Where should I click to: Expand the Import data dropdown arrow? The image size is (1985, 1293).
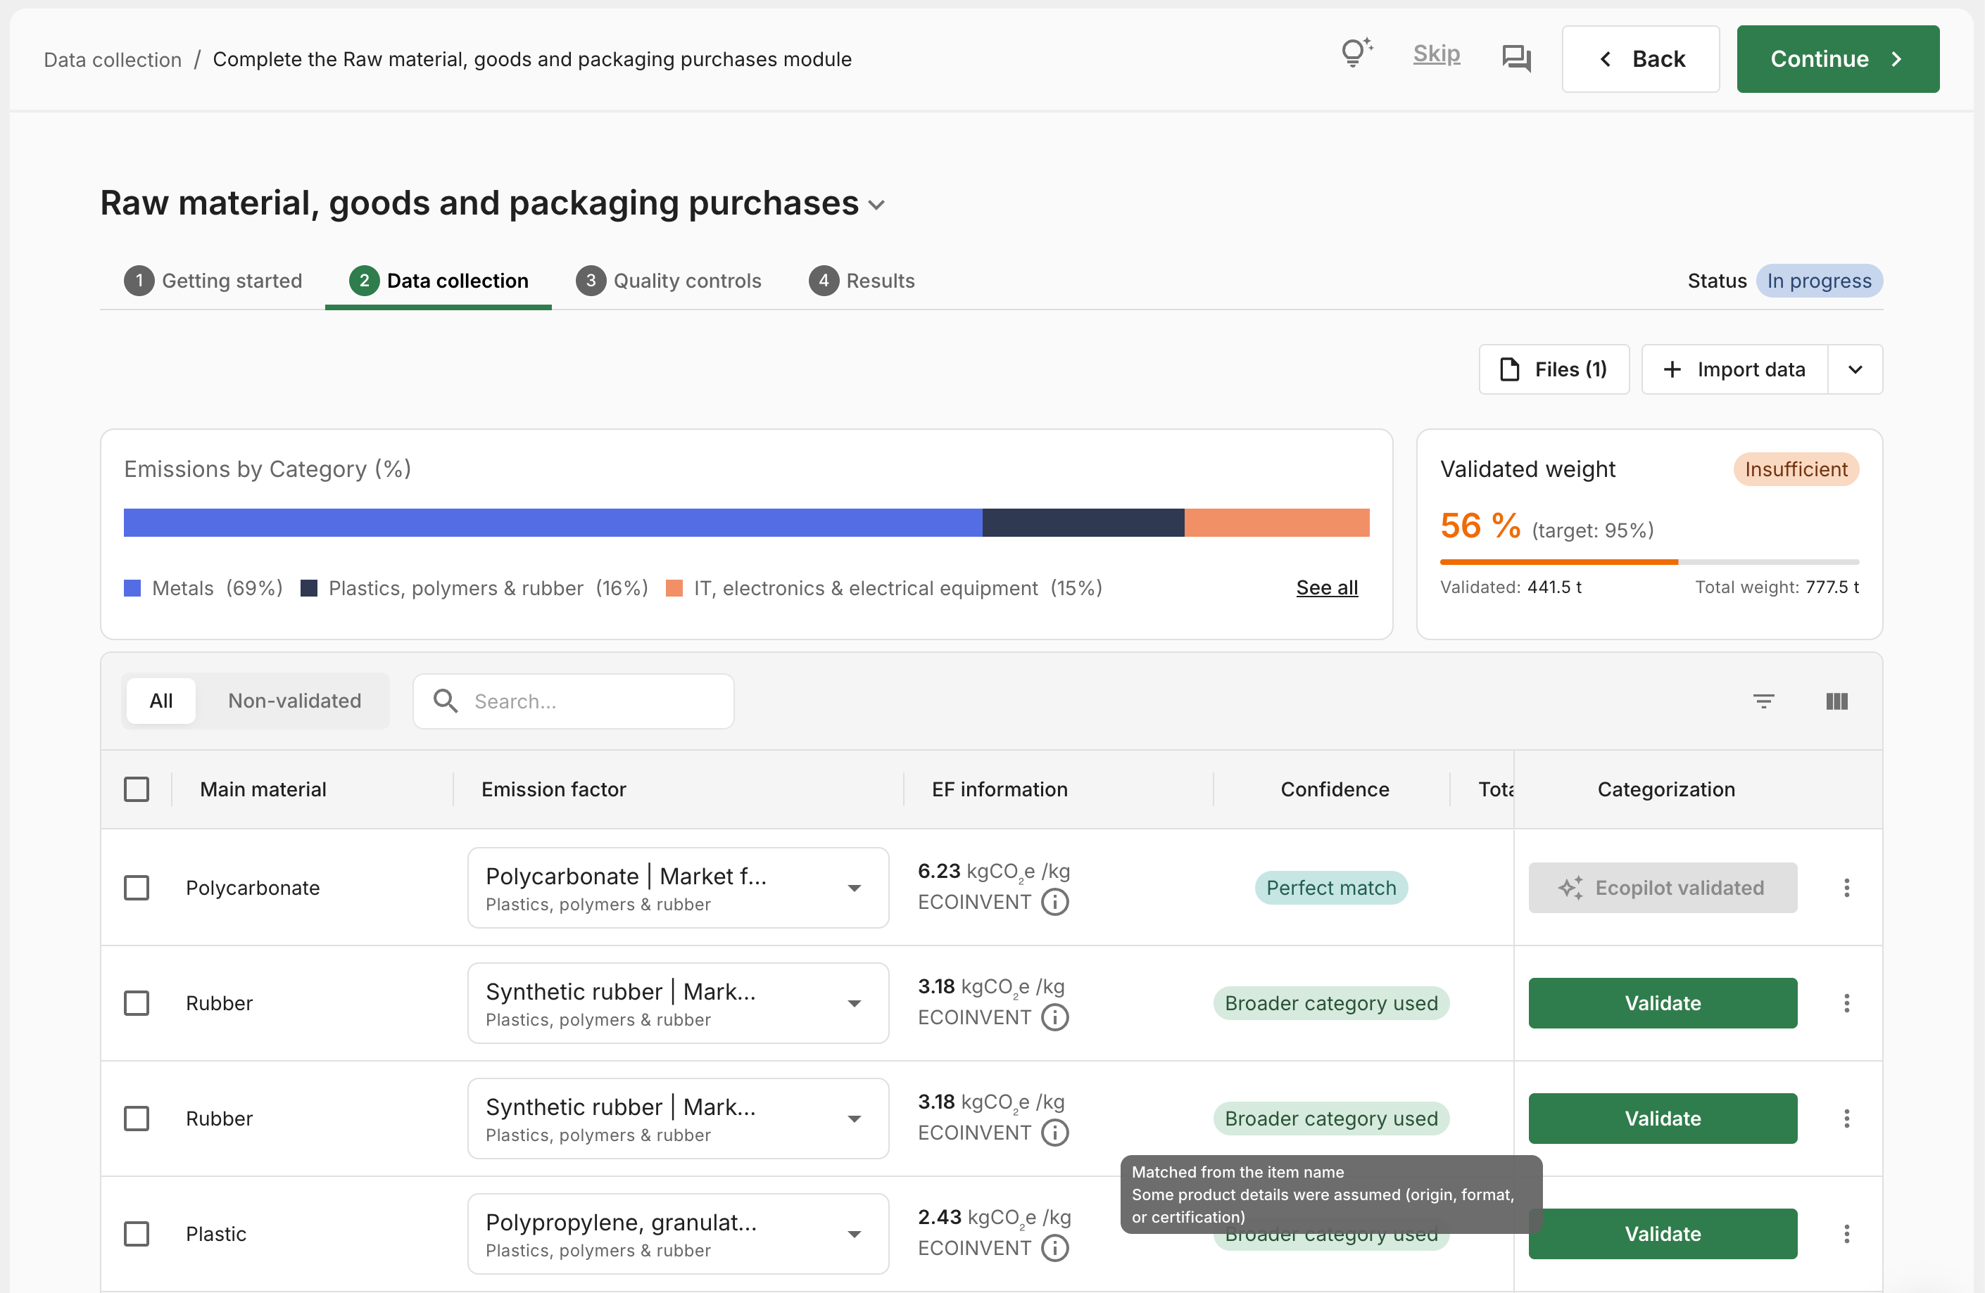click(1855, 369)
